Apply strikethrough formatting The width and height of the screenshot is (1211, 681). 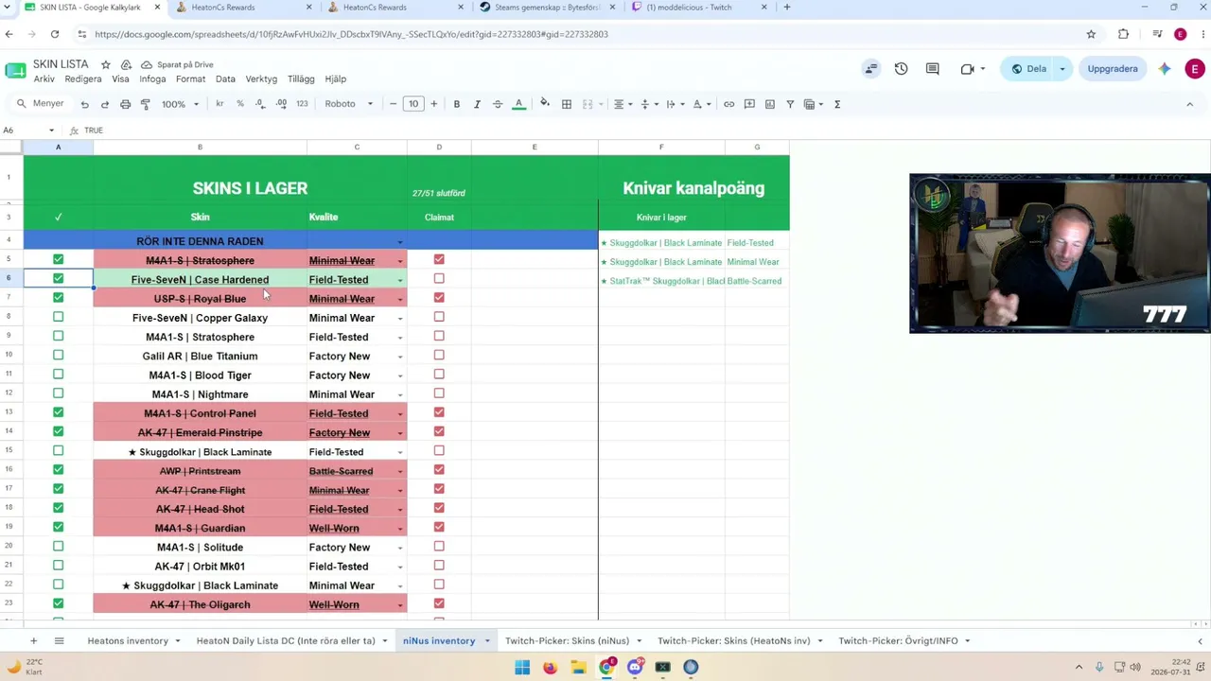pyautogui.click(x=498, y=104)
